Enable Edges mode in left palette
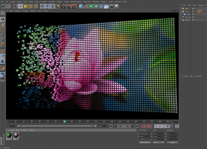The image size is (207, 149). click(2, 40)
